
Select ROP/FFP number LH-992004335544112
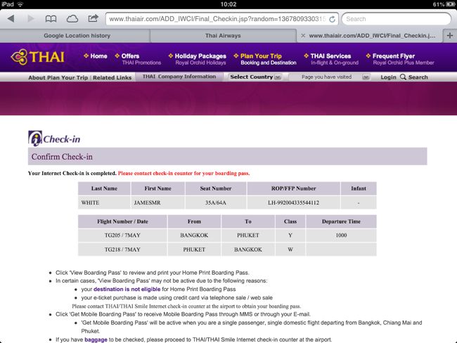293,202
